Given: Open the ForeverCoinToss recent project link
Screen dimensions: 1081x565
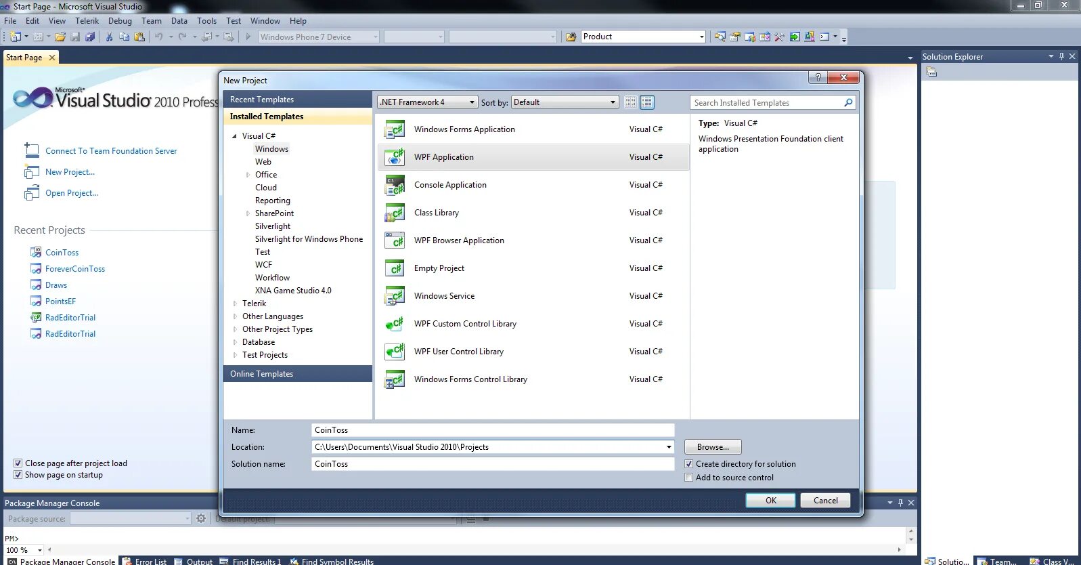Looking at the screenshot, I should pos(75,269).
